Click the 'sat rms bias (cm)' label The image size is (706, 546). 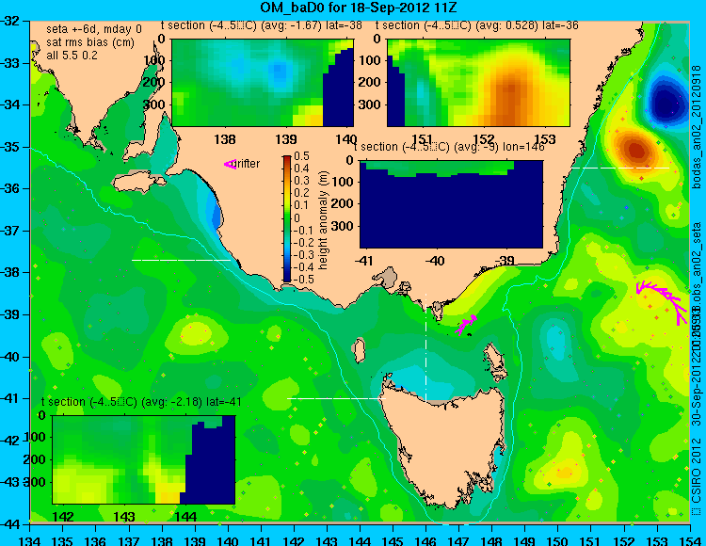[90, 42]
